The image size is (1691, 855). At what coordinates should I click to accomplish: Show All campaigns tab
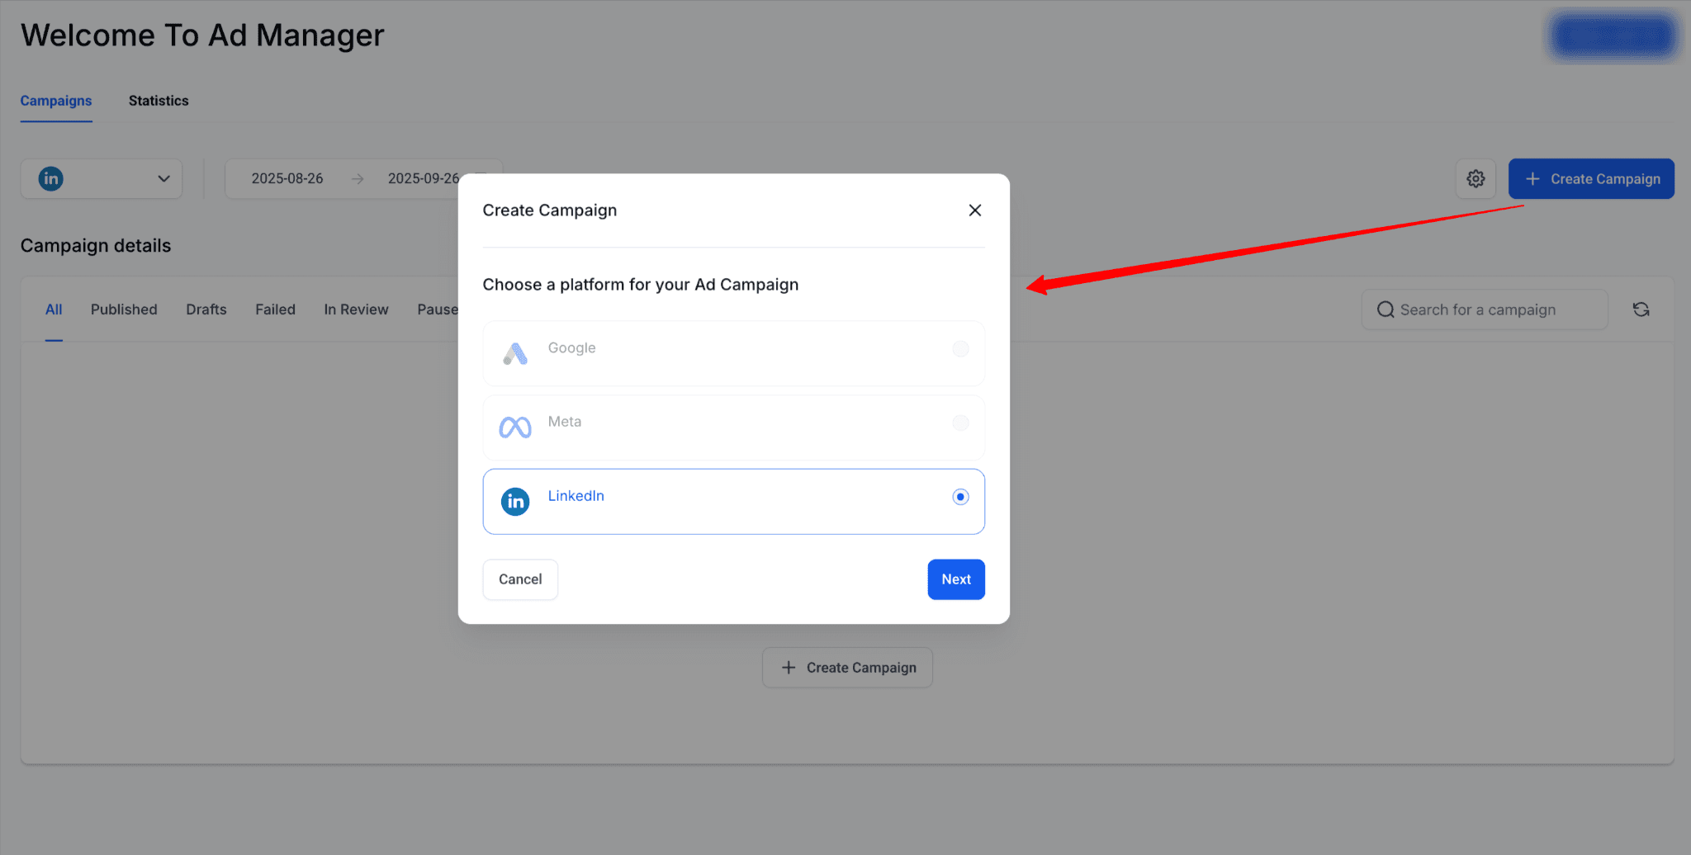point(54,309)
